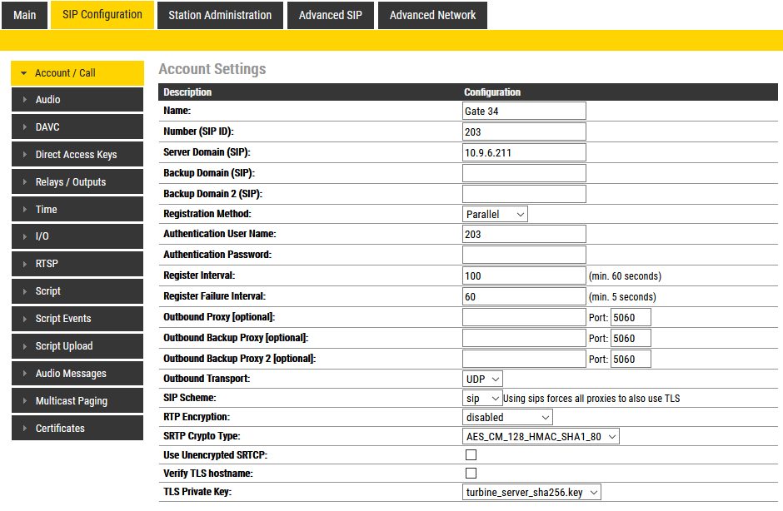Screen dimensions: 783x511
Task: Change the SRTP Crypto Type selection
Action: 541,437
